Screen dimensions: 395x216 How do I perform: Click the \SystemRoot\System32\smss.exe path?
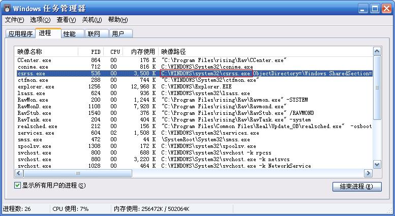pyautogui.click(x=205, y=139)
